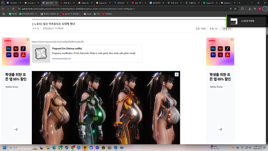Open the Chrome profile avatar
Viewport: 268px width, 151px height.
pyautogui.click(x=260, y=9)
